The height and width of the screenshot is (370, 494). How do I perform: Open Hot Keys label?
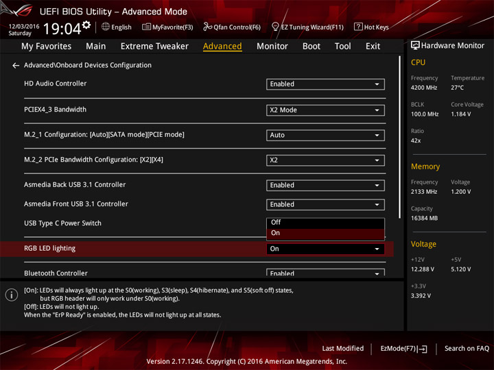click(377, 27)
